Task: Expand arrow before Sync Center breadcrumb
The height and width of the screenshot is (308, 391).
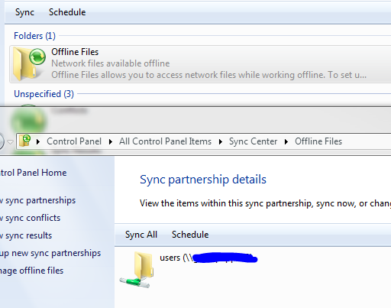Action: tap(220, 141)
